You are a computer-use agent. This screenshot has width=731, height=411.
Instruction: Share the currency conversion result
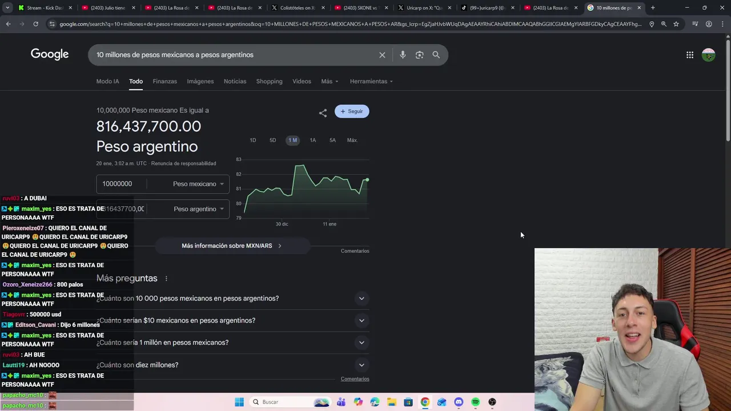coord(323,113)
